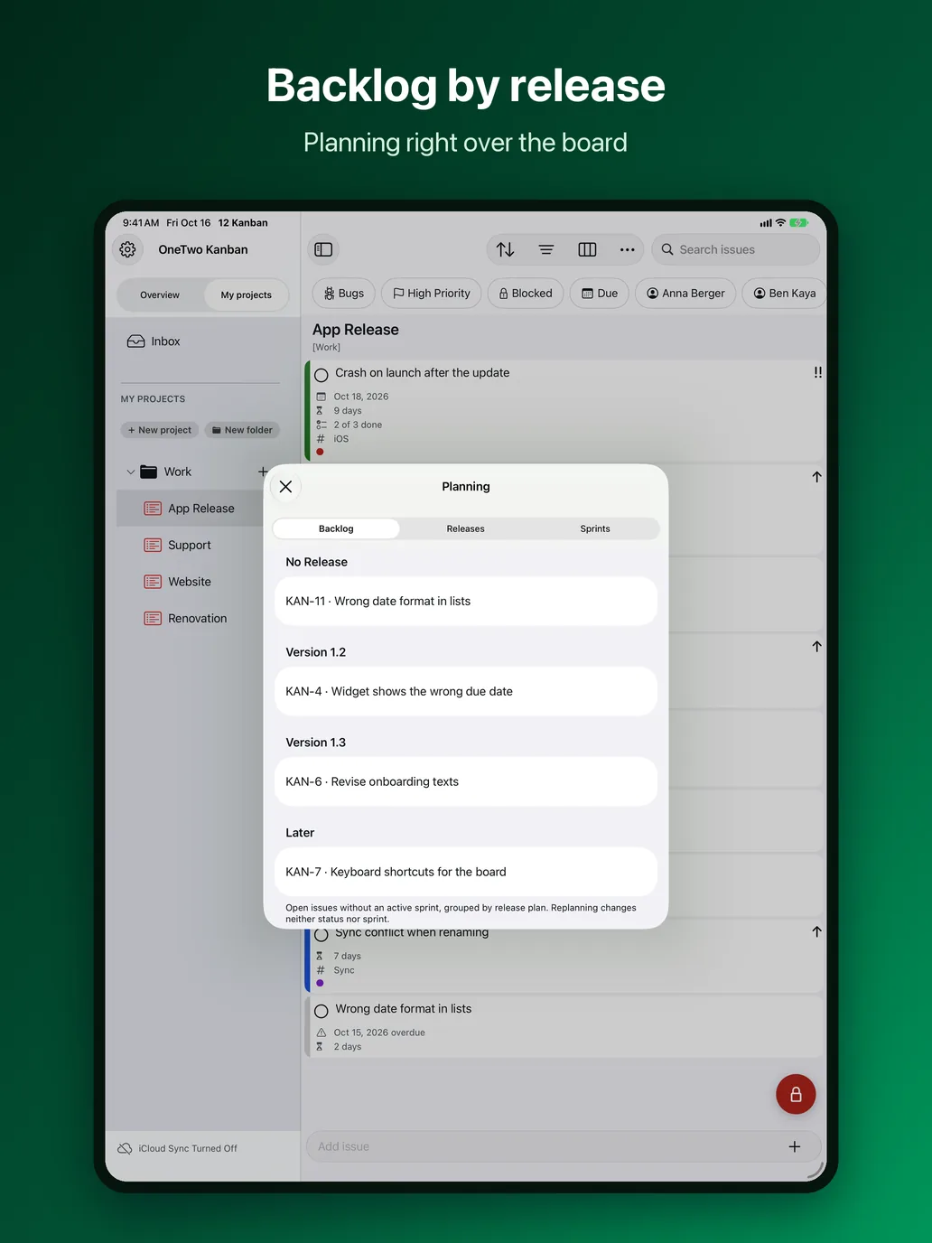Screen dimensions: 932x1243
Task: Open the sort arrows menu
Action: point(506,249)
